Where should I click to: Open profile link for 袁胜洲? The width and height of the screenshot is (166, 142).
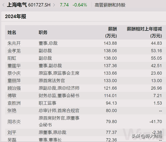(14, 103)
